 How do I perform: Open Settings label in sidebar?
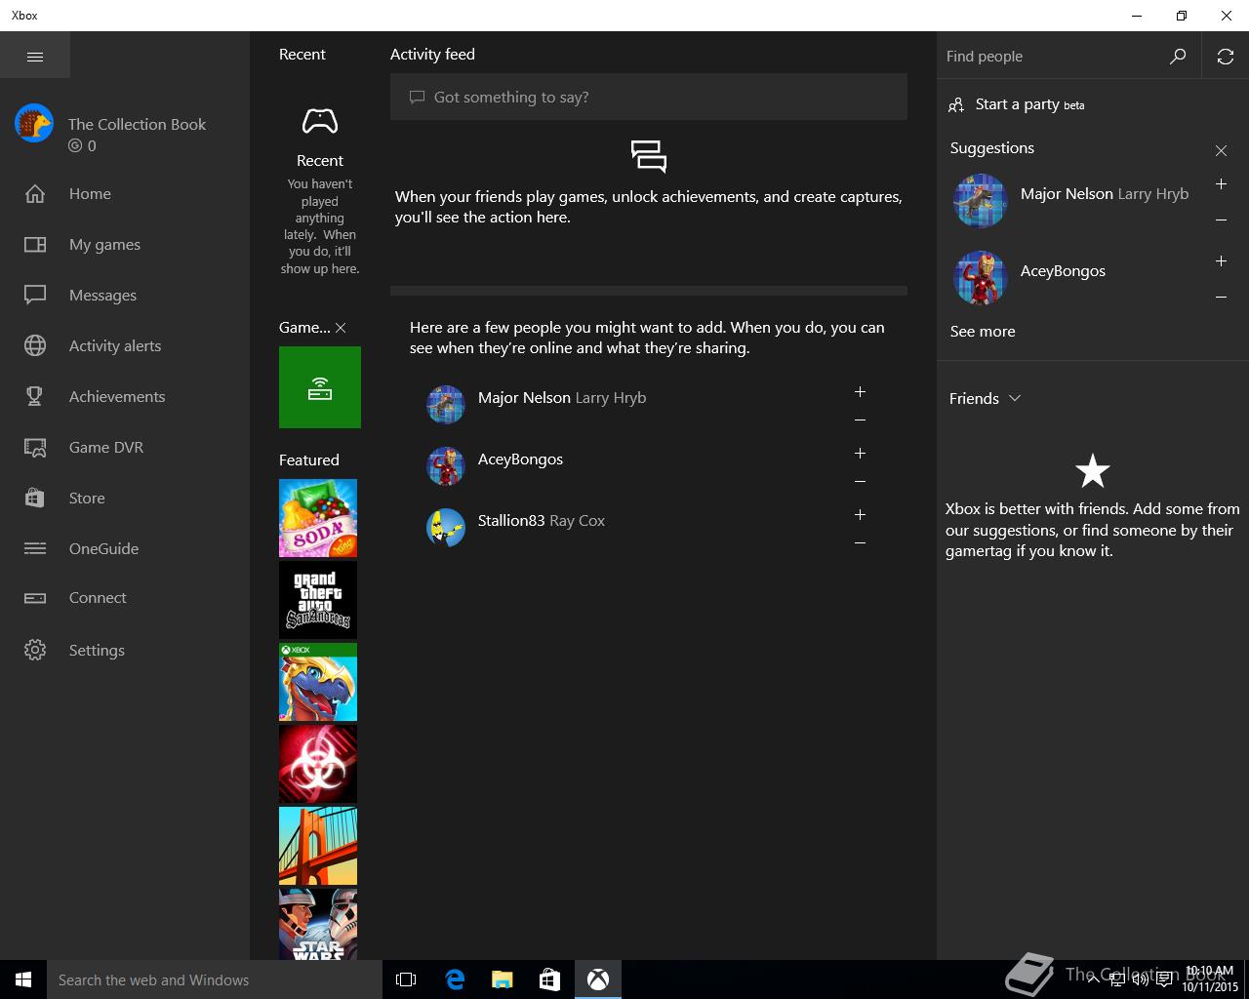[x=97, y=651]
